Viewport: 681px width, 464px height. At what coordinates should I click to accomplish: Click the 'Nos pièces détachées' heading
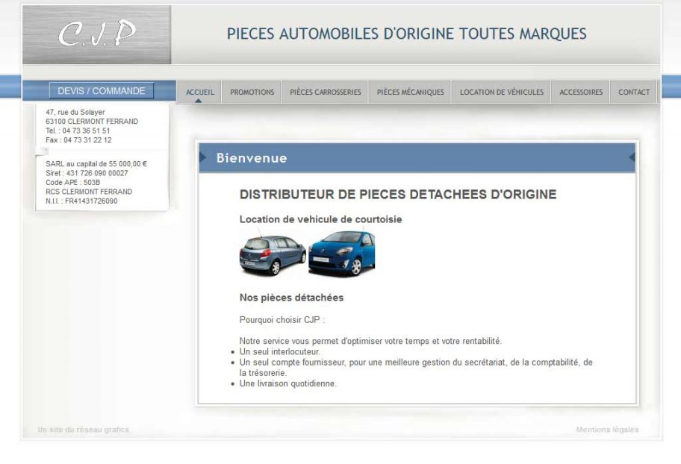tap(291, 298)
